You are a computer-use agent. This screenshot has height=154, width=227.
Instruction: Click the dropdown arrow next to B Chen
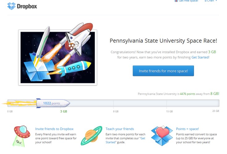click(x=216, y=1)
